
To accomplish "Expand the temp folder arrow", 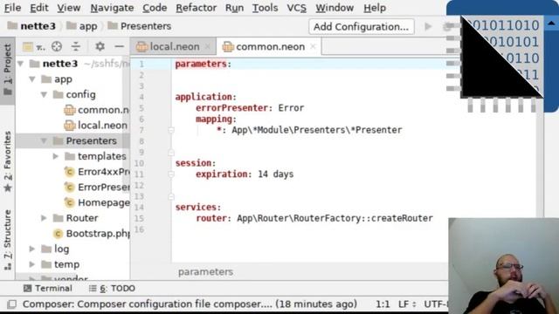I will (x=32, y=264).
